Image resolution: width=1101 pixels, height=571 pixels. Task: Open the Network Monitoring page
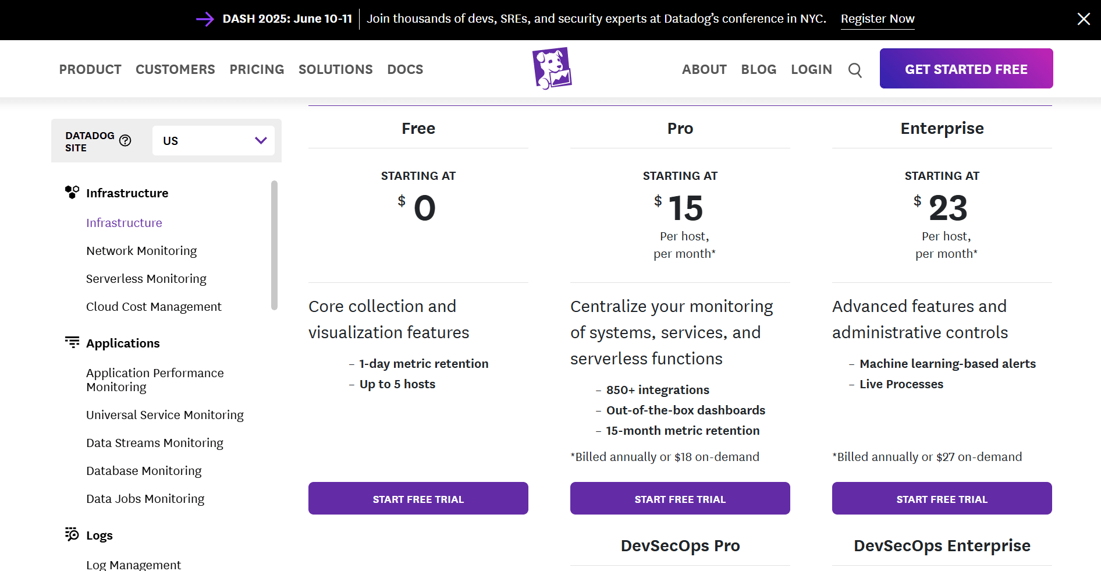141,250
